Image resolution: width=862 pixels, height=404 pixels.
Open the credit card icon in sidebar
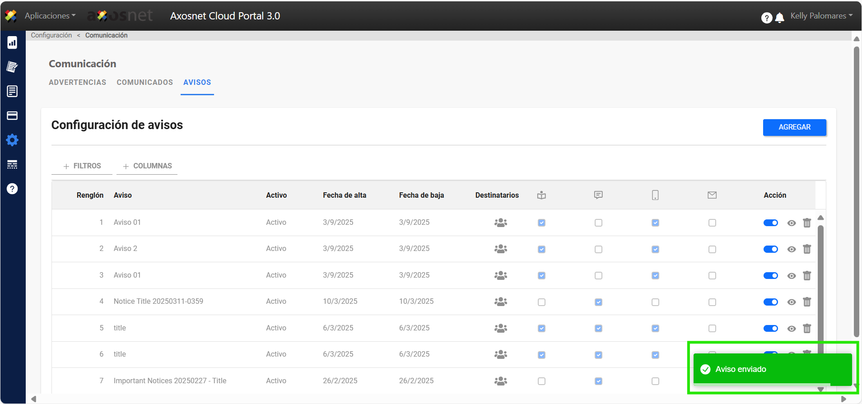point(12,116)
